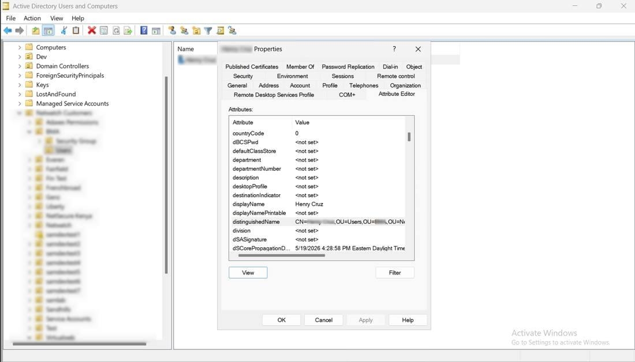635x362 pixels.
Task: Open the Action menu
Action: click(32, 18)
